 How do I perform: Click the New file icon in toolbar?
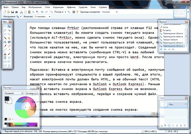pos(4,11)
